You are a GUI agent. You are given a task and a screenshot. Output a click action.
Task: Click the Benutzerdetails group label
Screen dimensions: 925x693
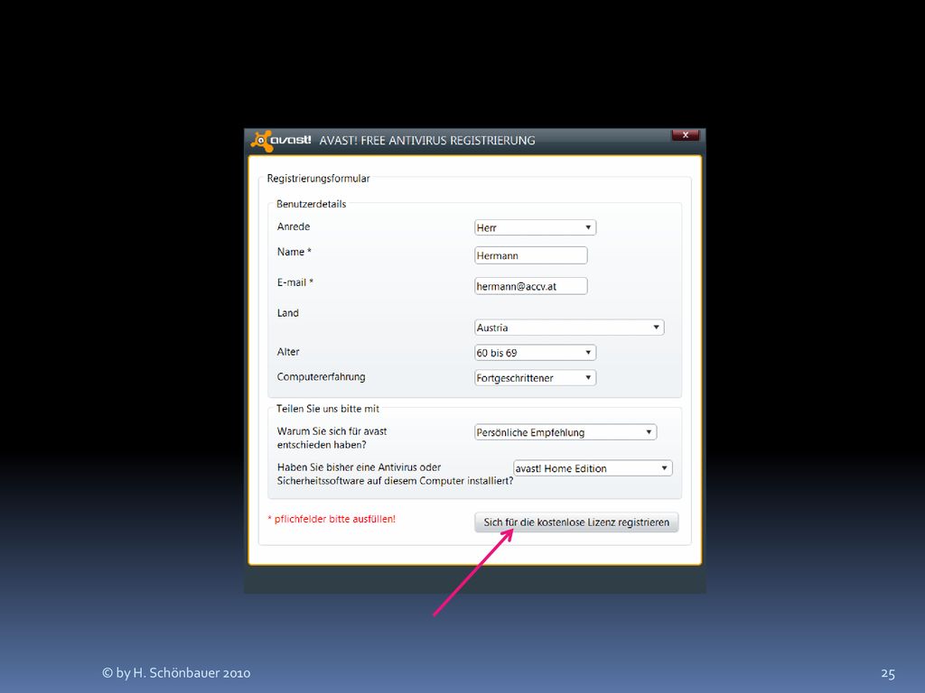pos(311,204)
